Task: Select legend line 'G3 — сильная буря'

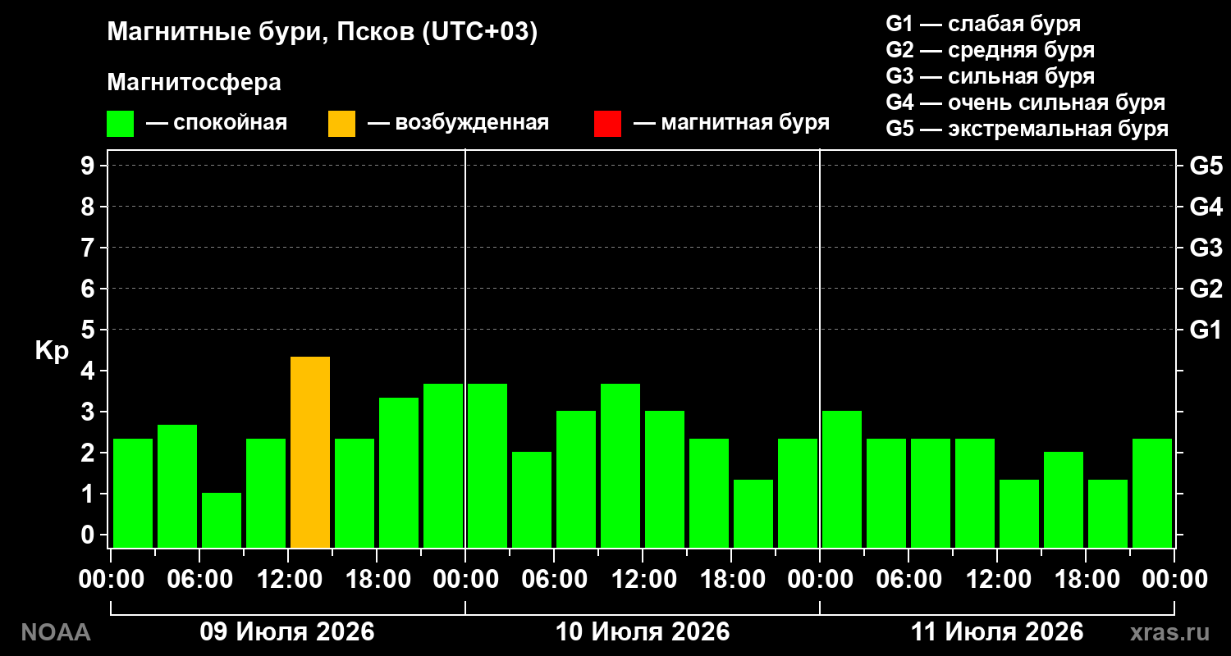Action: coord(991,76)
